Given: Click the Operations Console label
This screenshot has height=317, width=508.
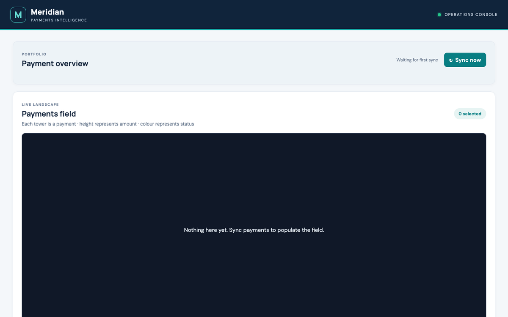Looking at the screenshot, I should coord(471,15).
